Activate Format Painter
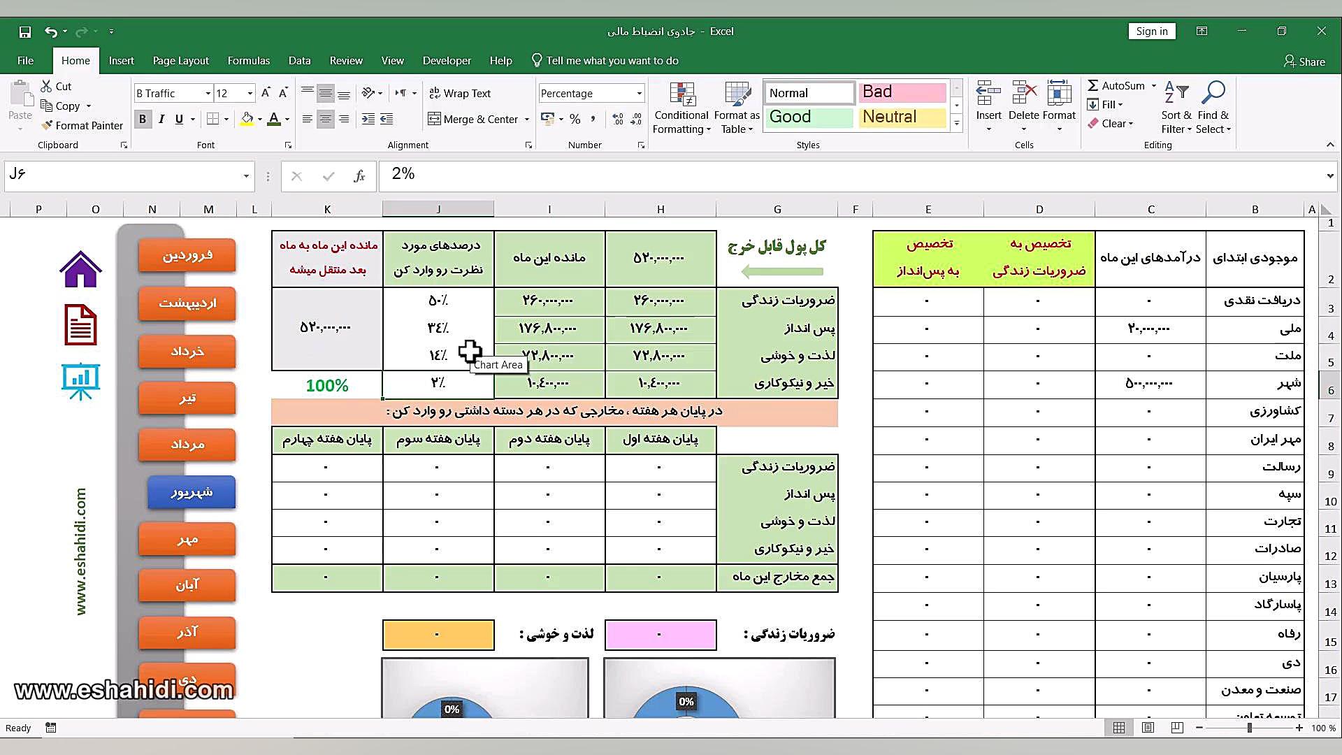Viewport: 1342px width, 755px height. (x=82, y=125)
